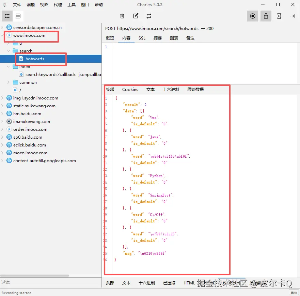The height and width of the screenshot is (296, 300).
Task: Click folder icon of search
Action: [x=15, y=51]
